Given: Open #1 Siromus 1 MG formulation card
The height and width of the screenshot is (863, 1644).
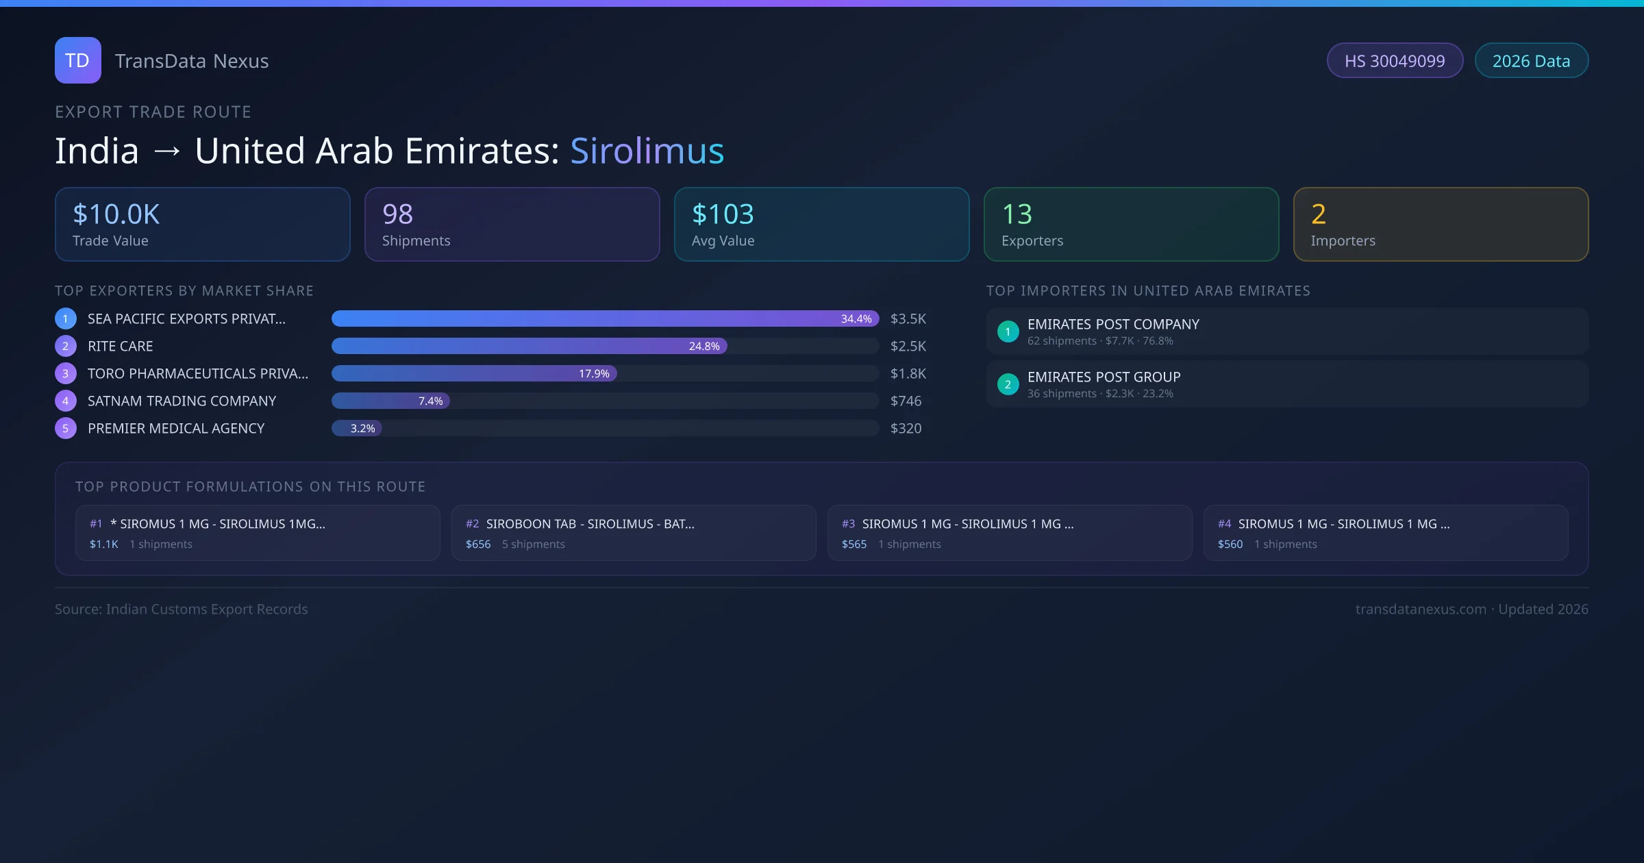Looking at the screenshot, I should tap(257, 533).
